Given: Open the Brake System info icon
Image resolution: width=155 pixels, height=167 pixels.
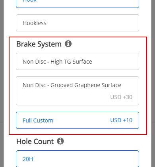Looking at the screenshot, I should click(68, 44).
